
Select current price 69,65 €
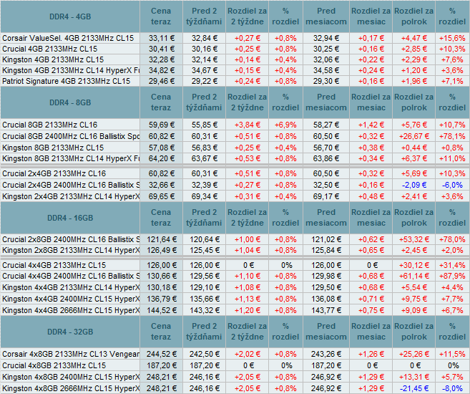162,196
